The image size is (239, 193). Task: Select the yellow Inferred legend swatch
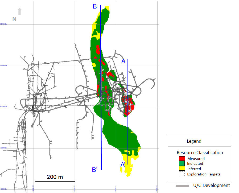point(182,169)
